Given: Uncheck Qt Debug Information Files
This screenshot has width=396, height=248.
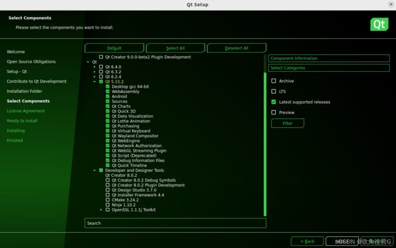Looking at the screenshot, I should (x=108, y=160).
